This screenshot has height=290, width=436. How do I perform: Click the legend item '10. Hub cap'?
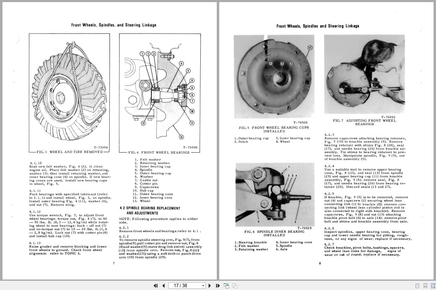pyautogui.click(x=144, y=191)
